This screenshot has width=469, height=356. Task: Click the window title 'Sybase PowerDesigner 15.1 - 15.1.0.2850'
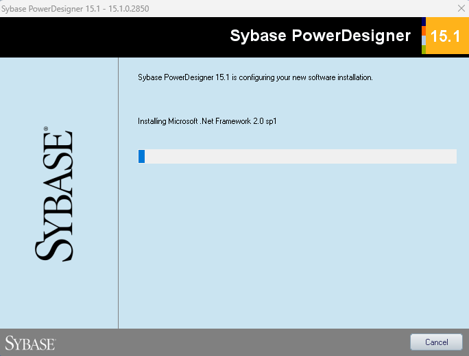coord(75,9)
